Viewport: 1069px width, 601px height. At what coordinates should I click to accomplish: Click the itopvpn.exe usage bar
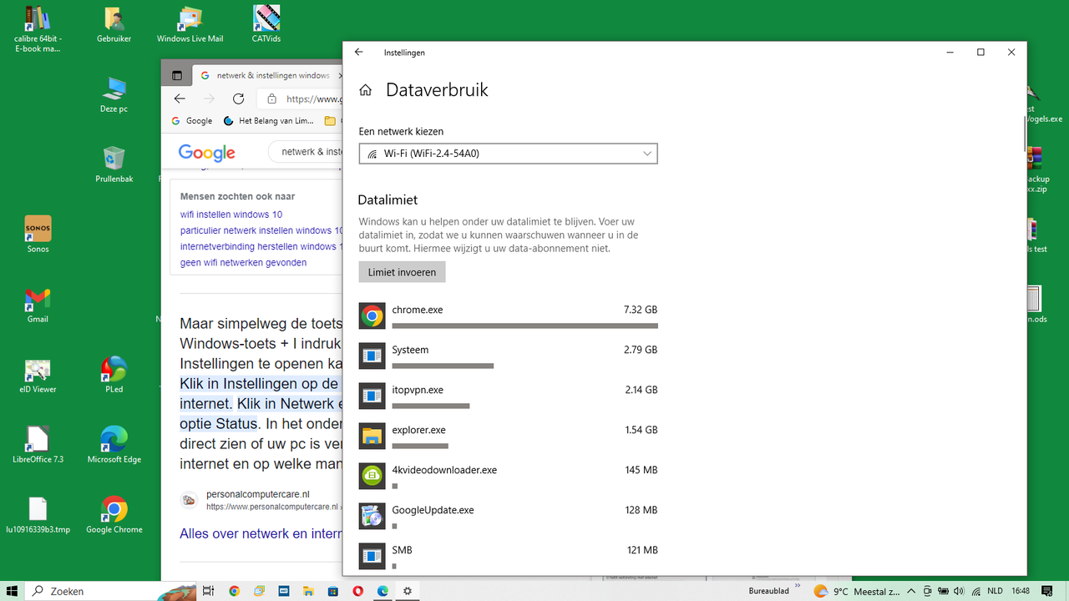click(431, 406)
